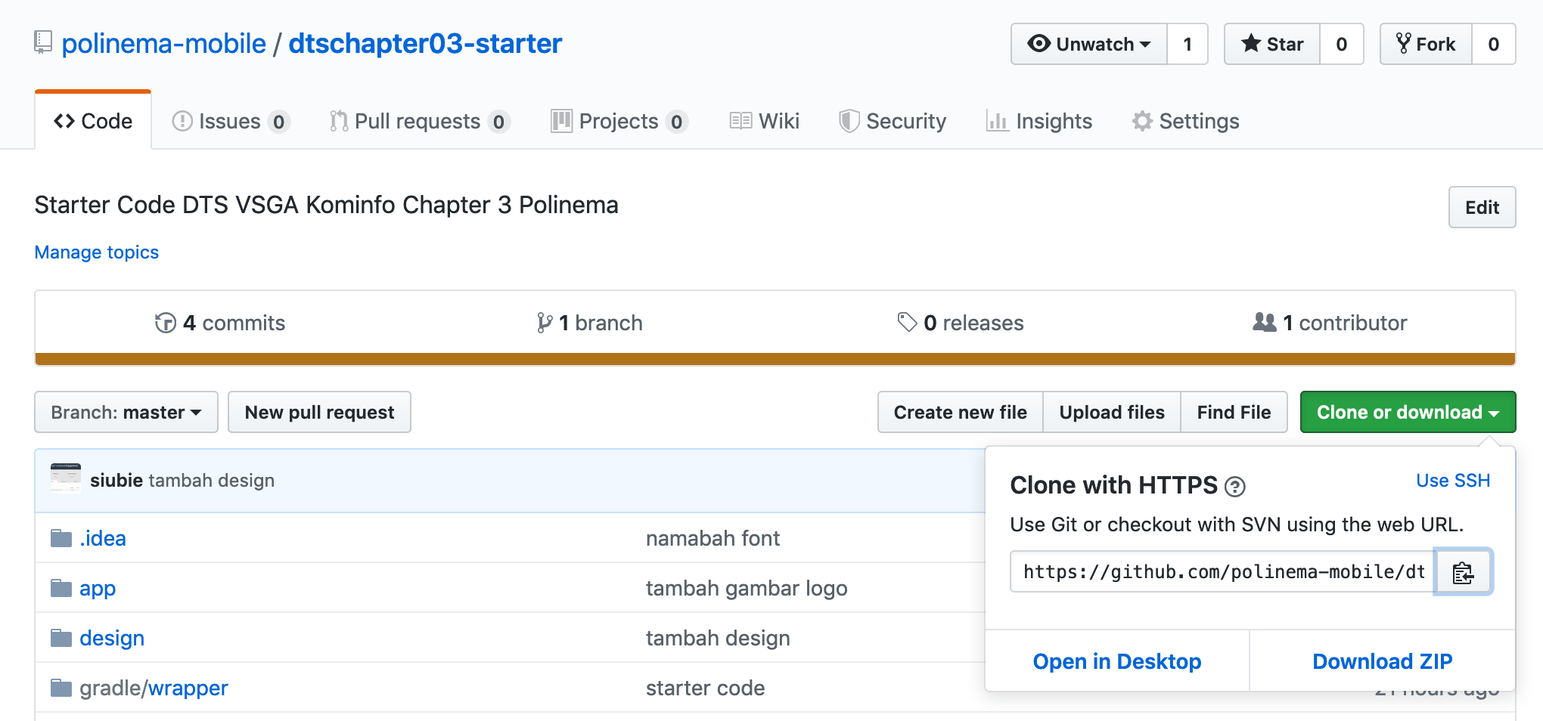Click the app folder icon
Viewport: 1543px width, 721px height.
pos(61,588)
